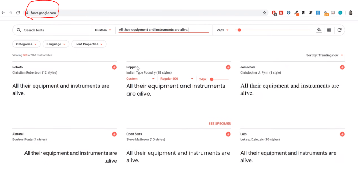
Task: Open the red 'fb' extension icon
Action: coord(281,13)
